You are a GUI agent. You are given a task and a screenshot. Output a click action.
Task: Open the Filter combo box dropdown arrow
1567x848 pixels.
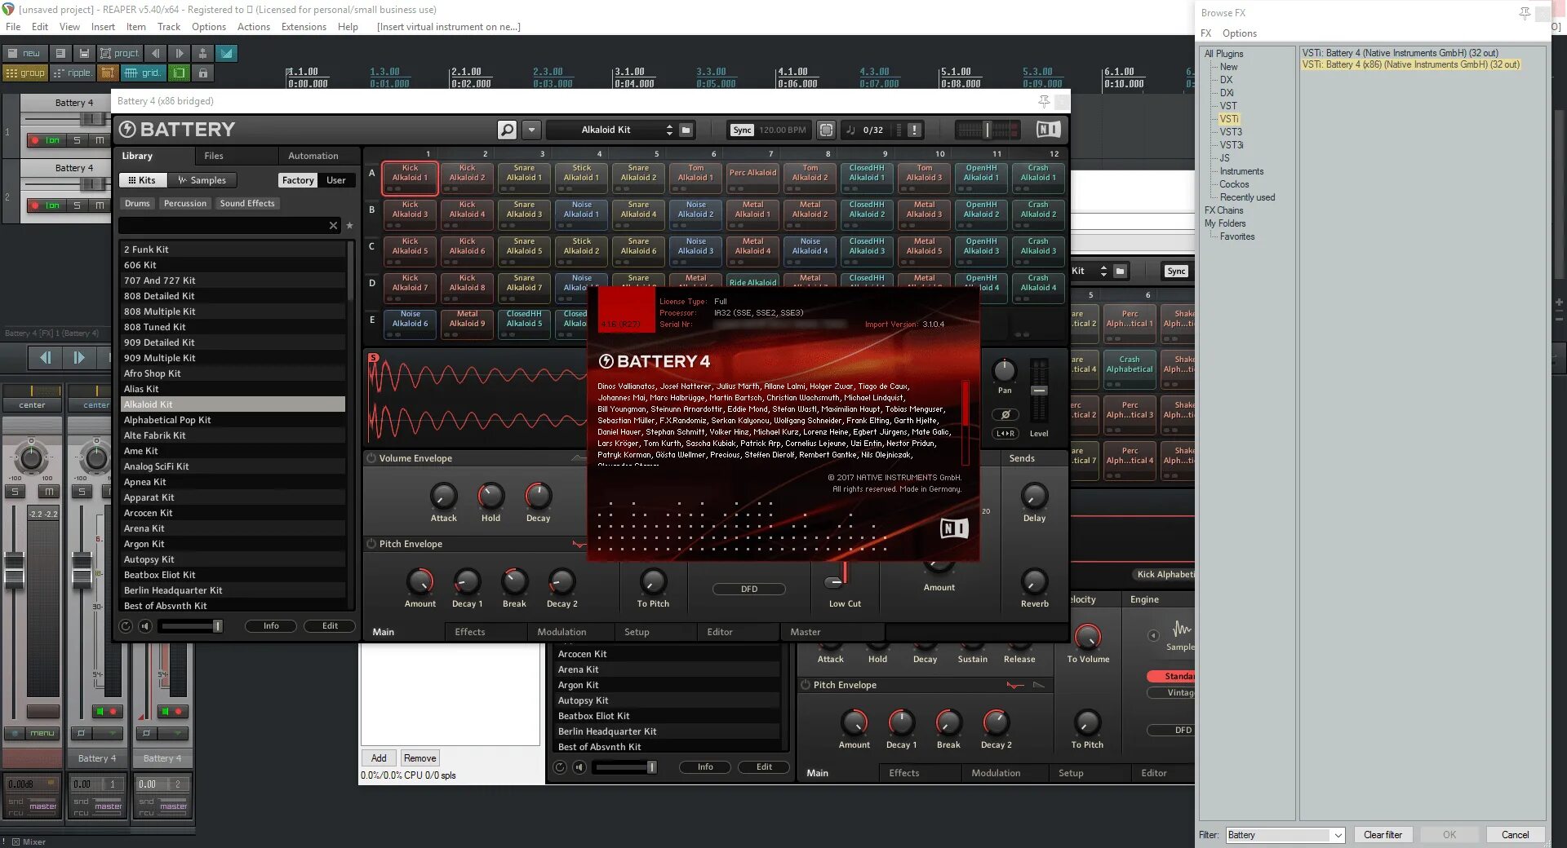pyautogui.click(x=1338, y=835)
